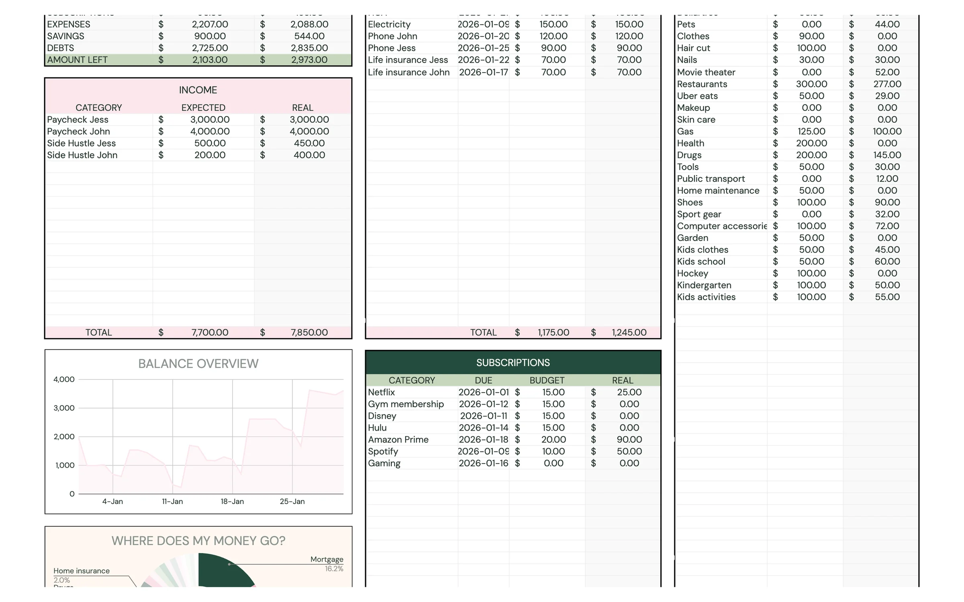964x602 pixels.
Task: Select the bills total value 1,245.00
Action: tap(629, 332)
